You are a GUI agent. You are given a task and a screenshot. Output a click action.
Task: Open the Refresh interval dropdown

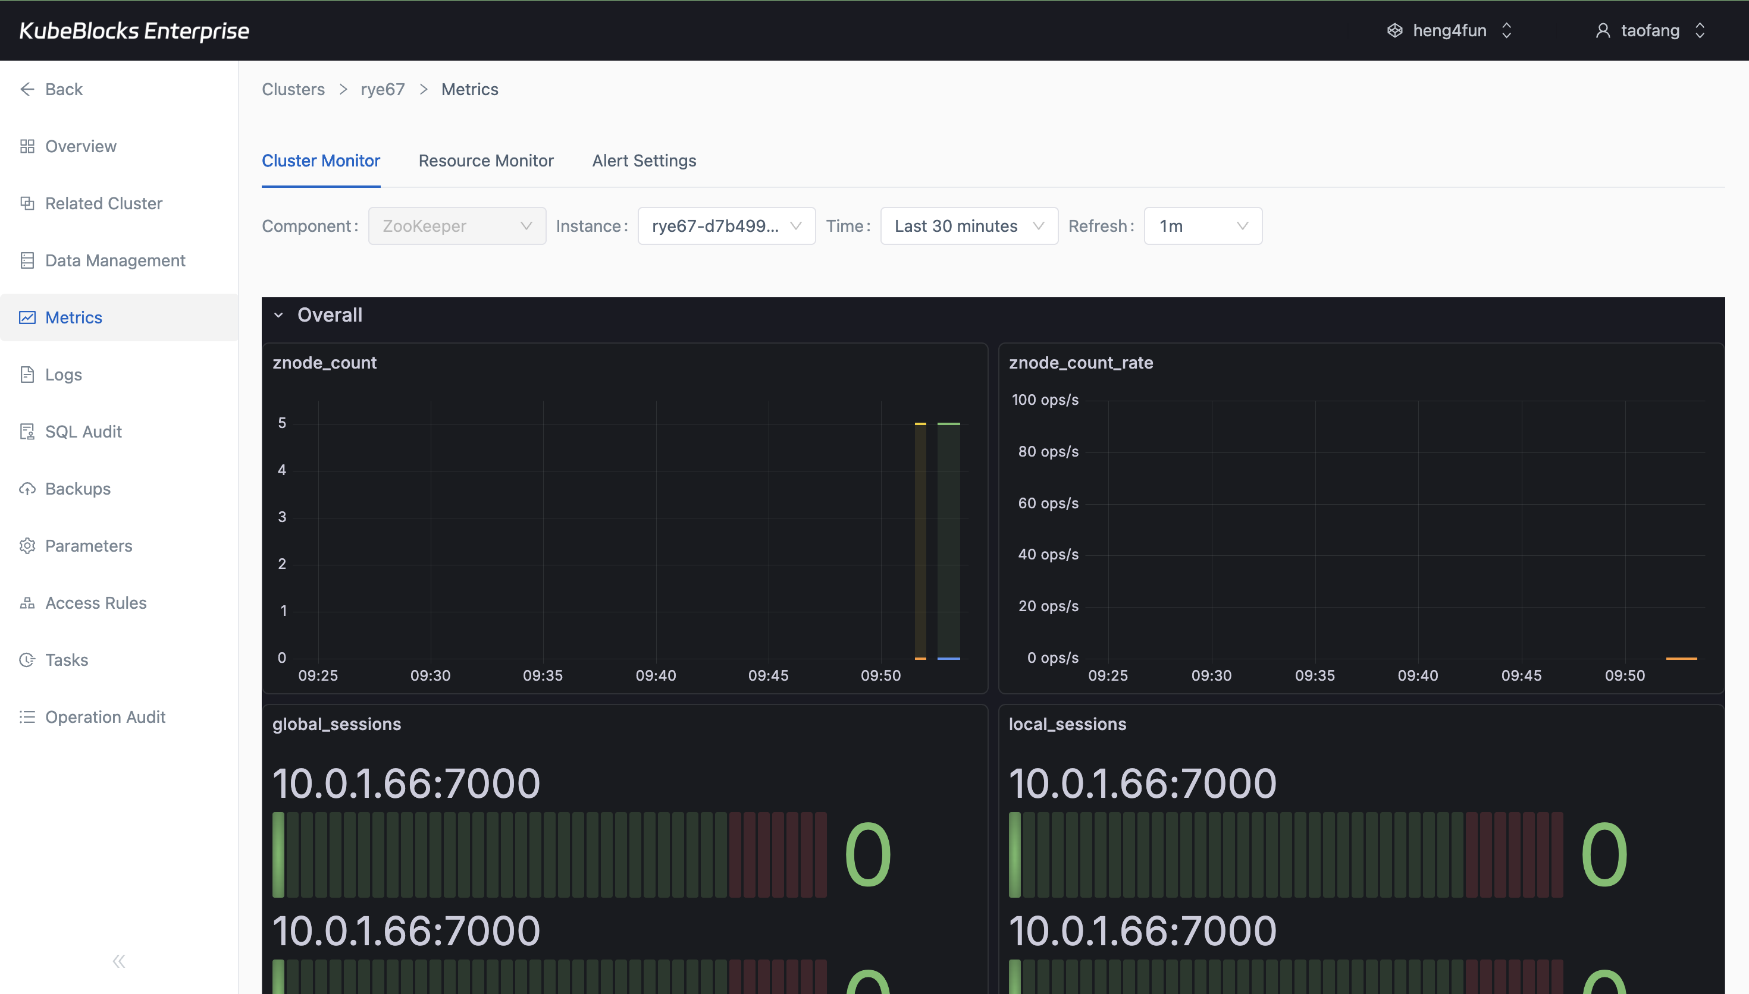point(1202,225)
